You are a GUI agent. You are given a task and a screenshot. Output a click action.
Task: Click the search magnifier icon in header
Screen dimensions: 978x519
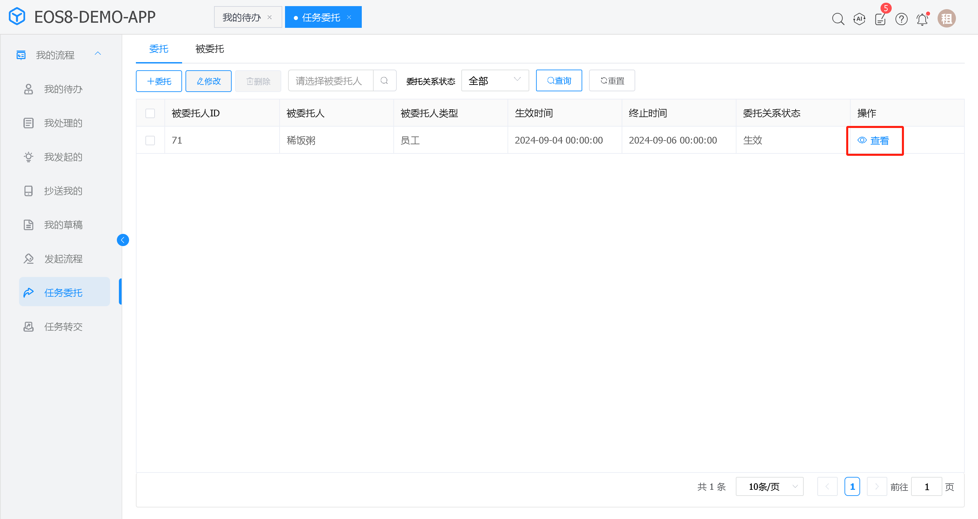click(x=837, y=19)
